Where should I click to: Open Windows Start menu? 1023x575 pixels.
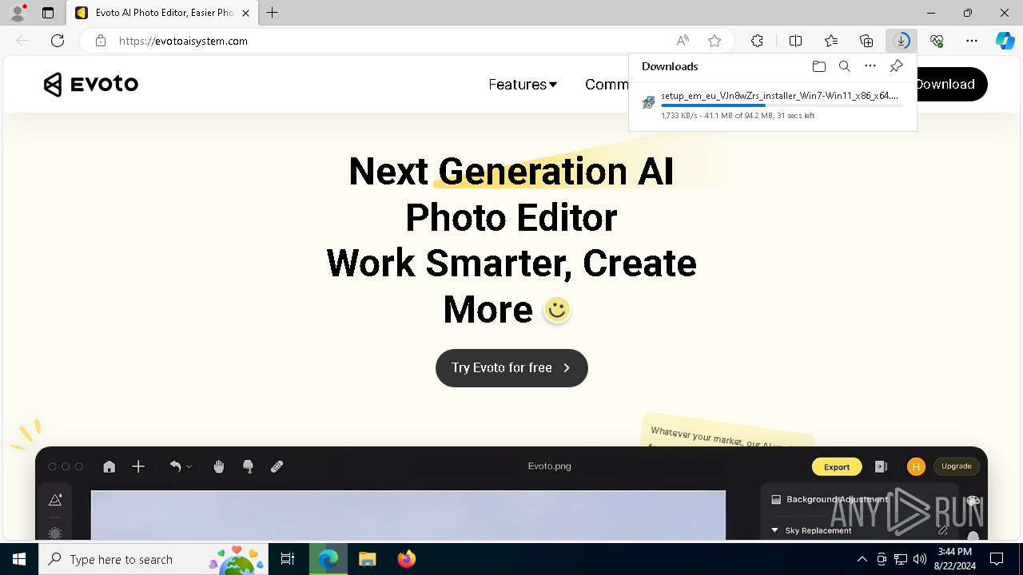click(x=19, y=559)
